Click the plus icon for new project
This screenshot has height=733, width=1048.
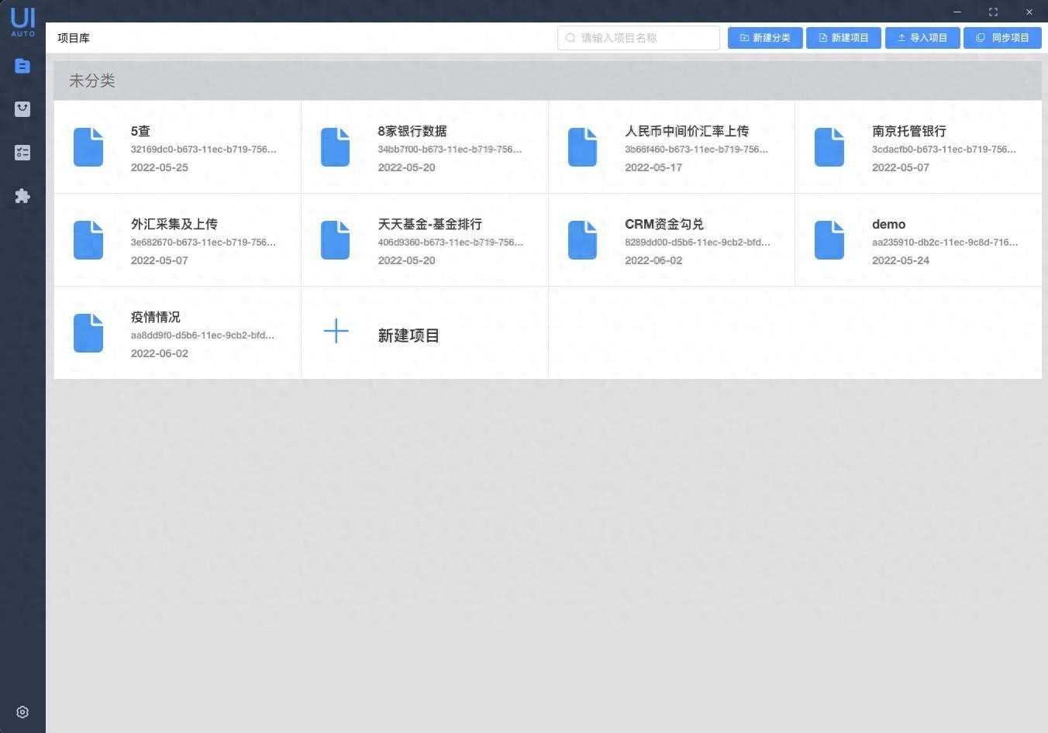tap(336, 332)
